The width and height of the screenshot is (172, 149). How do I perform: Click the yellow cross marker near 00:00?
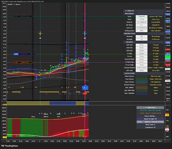point(40,33)
